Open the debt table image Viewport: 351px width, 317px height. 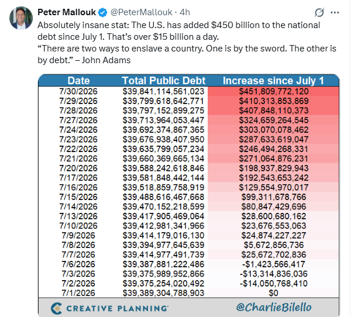(x=189, y=195)
